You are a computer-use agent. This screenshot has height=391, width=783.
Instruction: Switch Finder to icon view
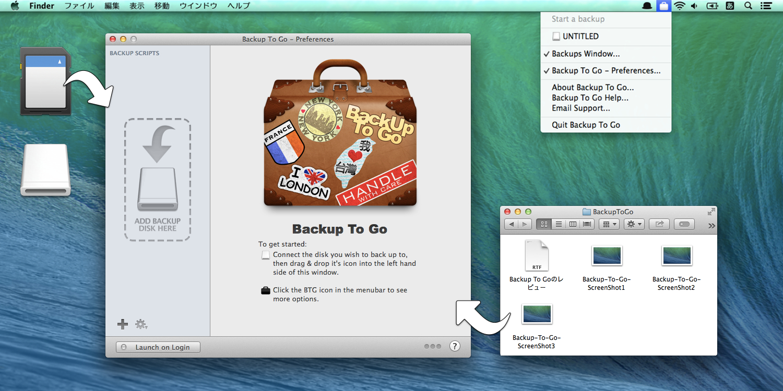click(544, 224)
